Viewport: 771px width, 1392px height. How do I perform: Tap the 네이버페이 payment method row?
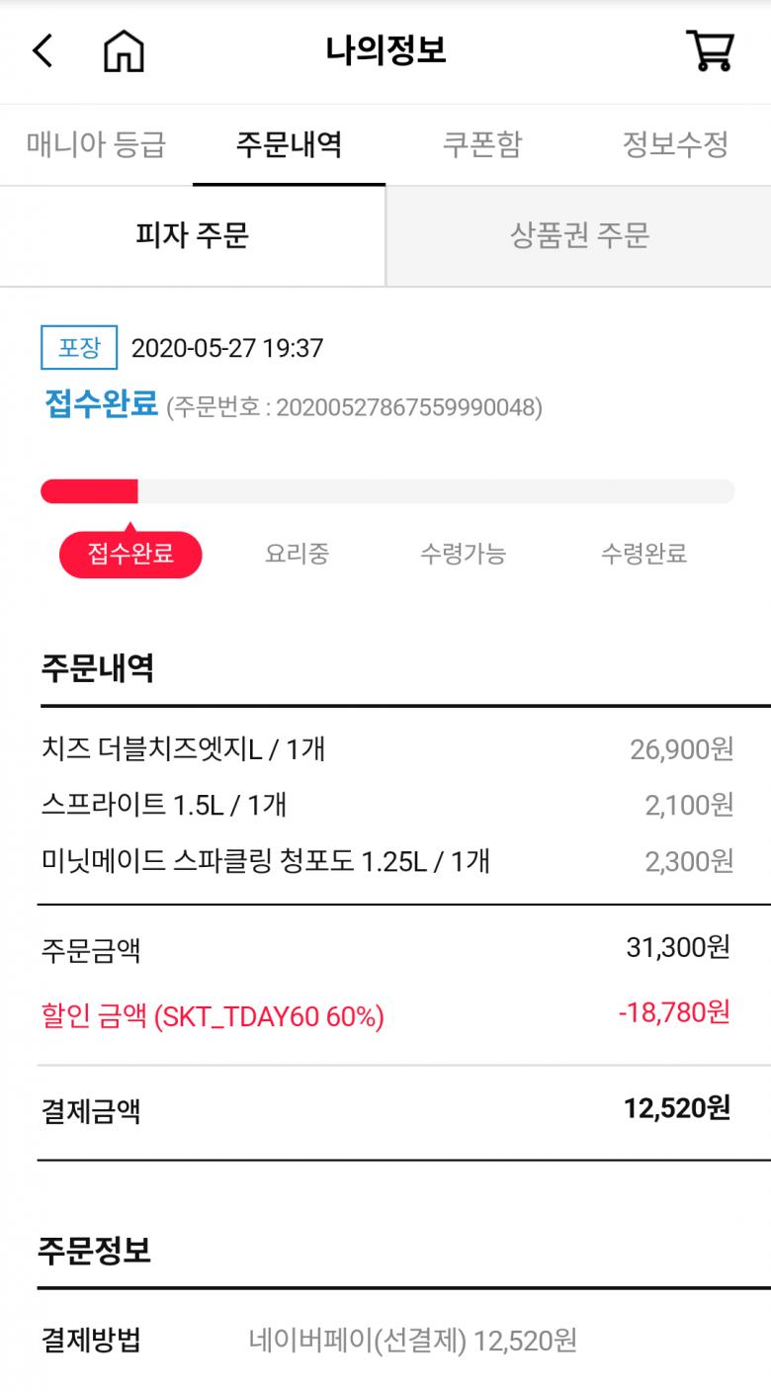coord(412,1341)
